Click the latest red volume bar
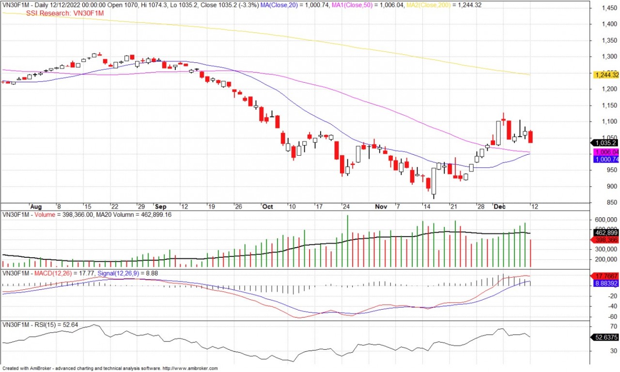The width and height of the screenshot is (620, 372). click(x=531, y=253)
